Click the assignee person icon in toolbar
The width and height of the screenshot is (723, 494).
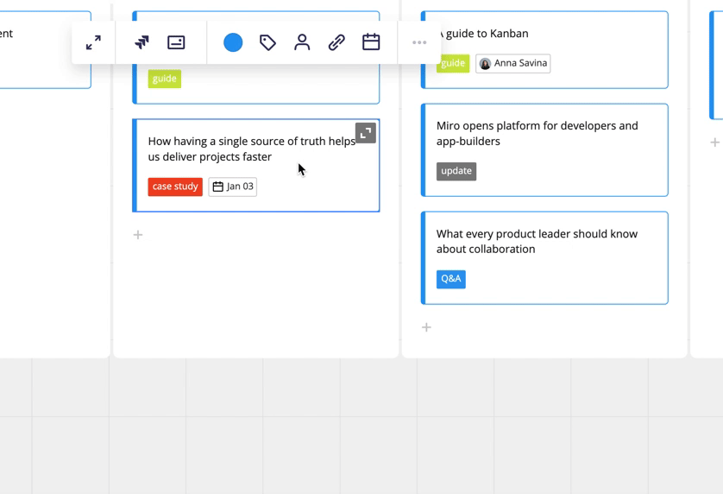(x=302, y=42)
